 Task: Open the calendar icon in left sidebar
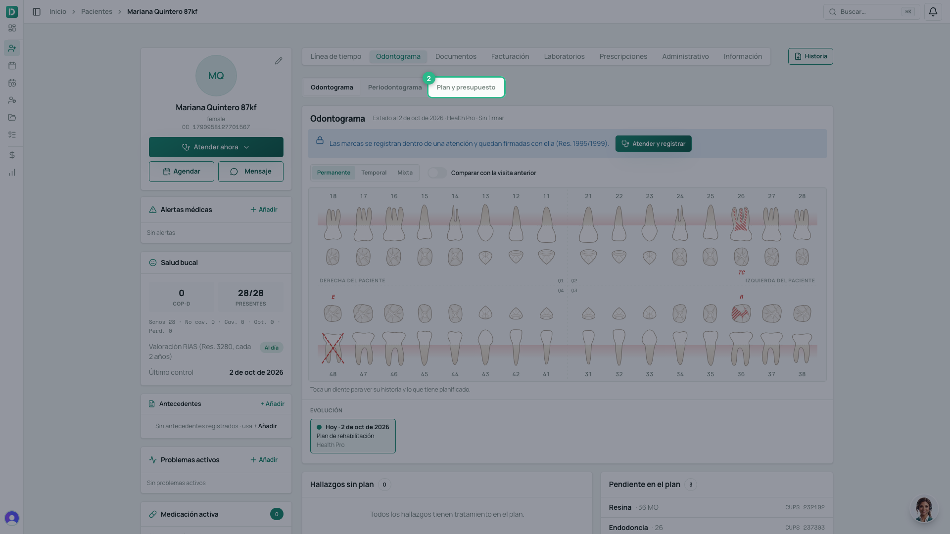(x=12, y=66)
